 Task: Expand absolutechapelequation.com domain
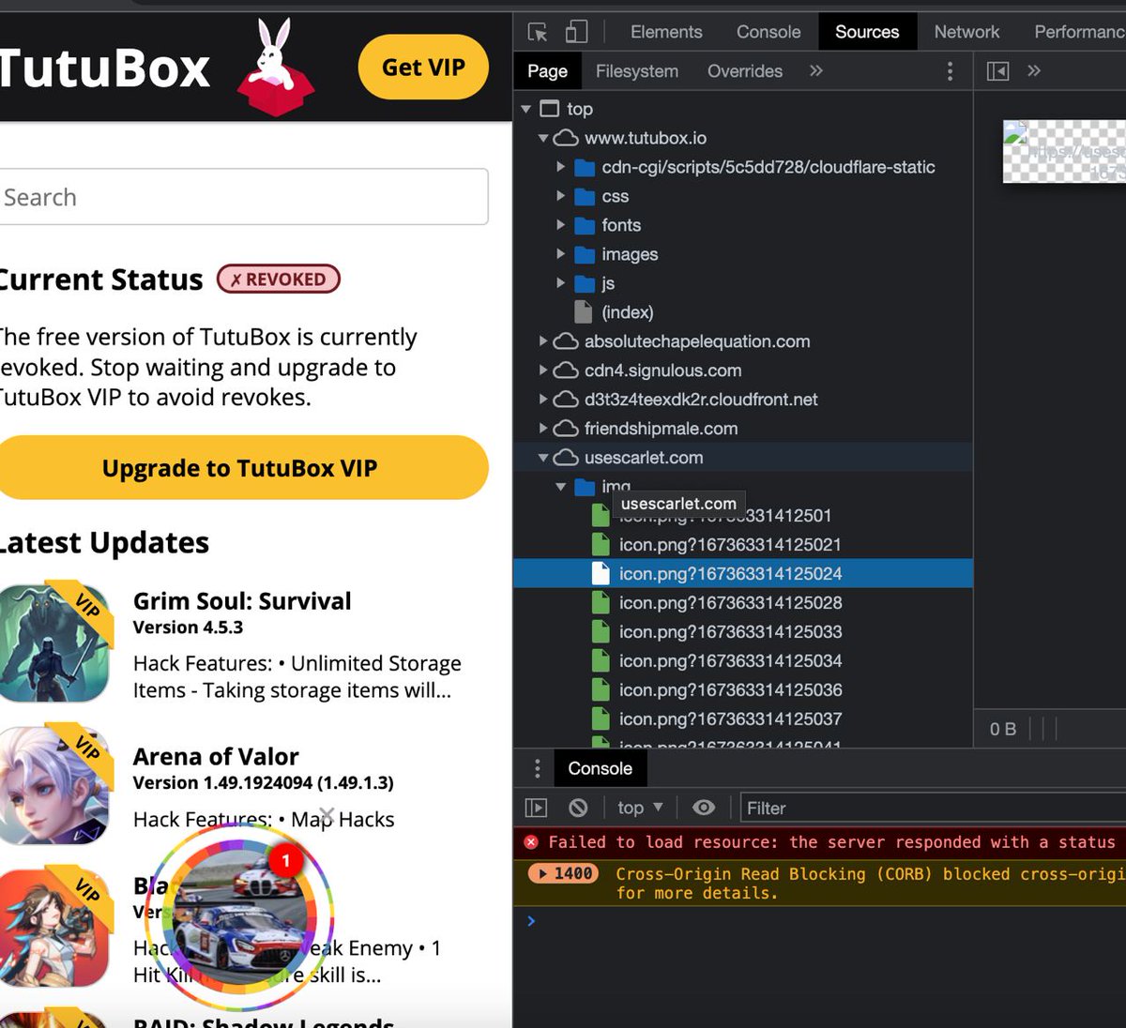[x=543, y=341]
